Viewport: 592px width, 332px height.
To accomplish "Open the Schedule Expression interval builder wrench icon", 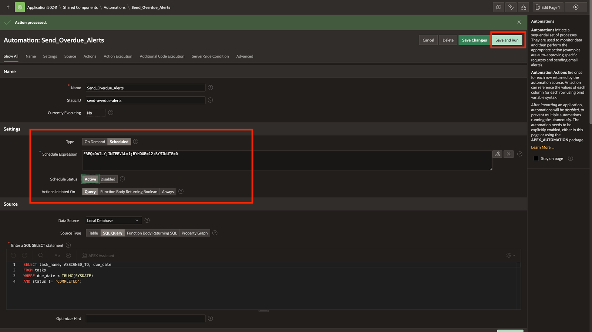I will [x=497, y=154].
